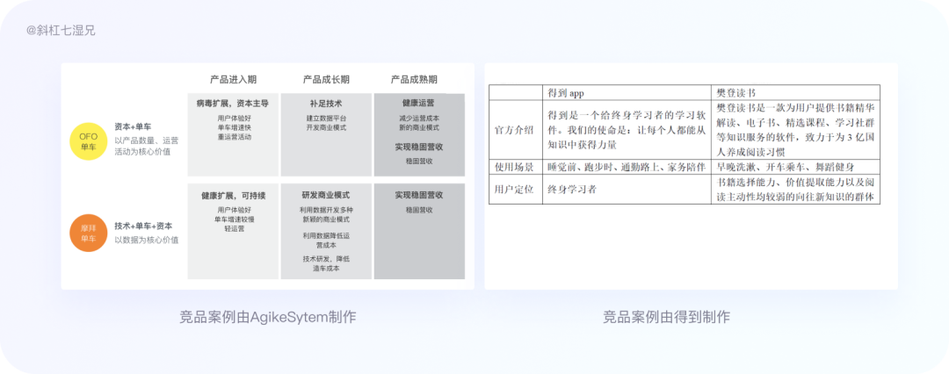The width and height of the screenshot is (949, 374).
Task: Click the 竞品案例由AgikeSytem制作 caption
Action: (268, 317)
